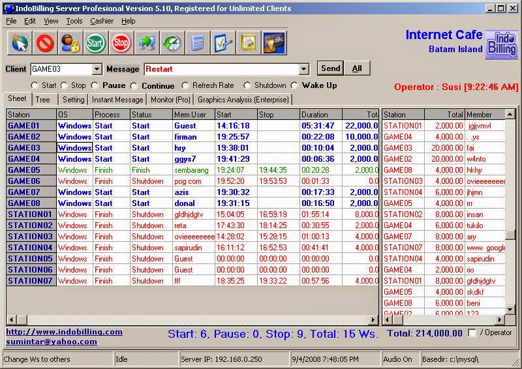Click the user with padlock icon

click(x=70, y=43)
